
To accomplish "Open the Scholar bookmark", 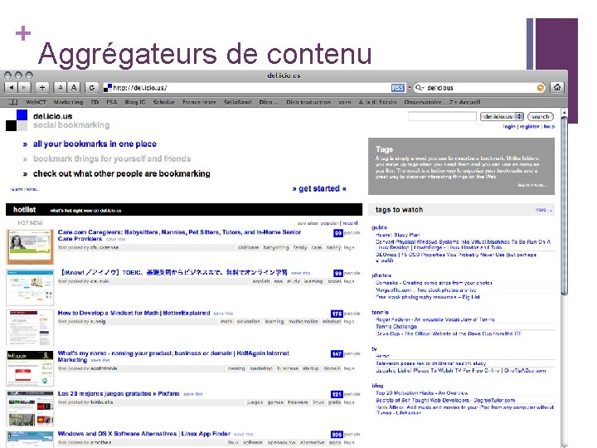I will coord(163,102).
